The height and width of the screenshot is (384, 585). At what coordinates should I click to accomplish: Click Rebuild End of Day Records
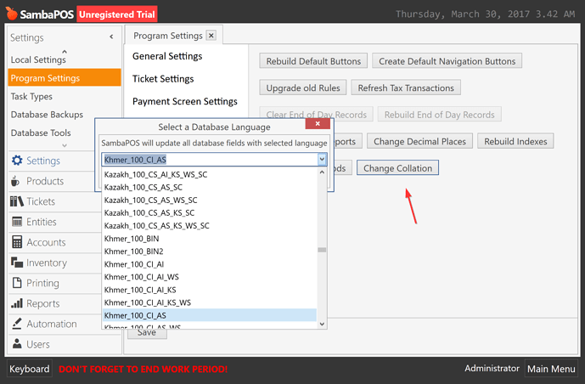[440, 115]
